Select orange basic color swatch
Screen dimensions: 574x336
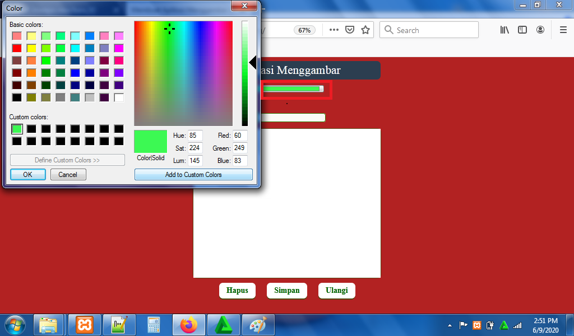pyautogui.click(x=31, y=73)
